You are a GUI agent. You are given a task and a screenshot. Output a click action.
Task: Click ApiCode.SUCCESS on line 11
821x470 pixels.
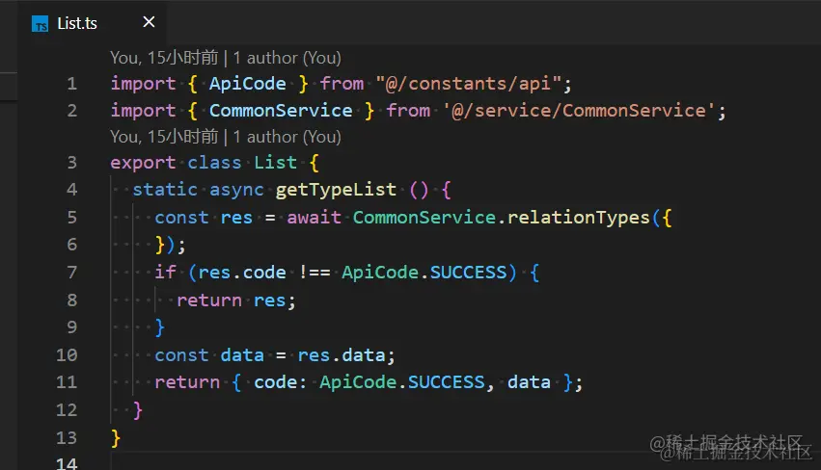tap(402, 382)
